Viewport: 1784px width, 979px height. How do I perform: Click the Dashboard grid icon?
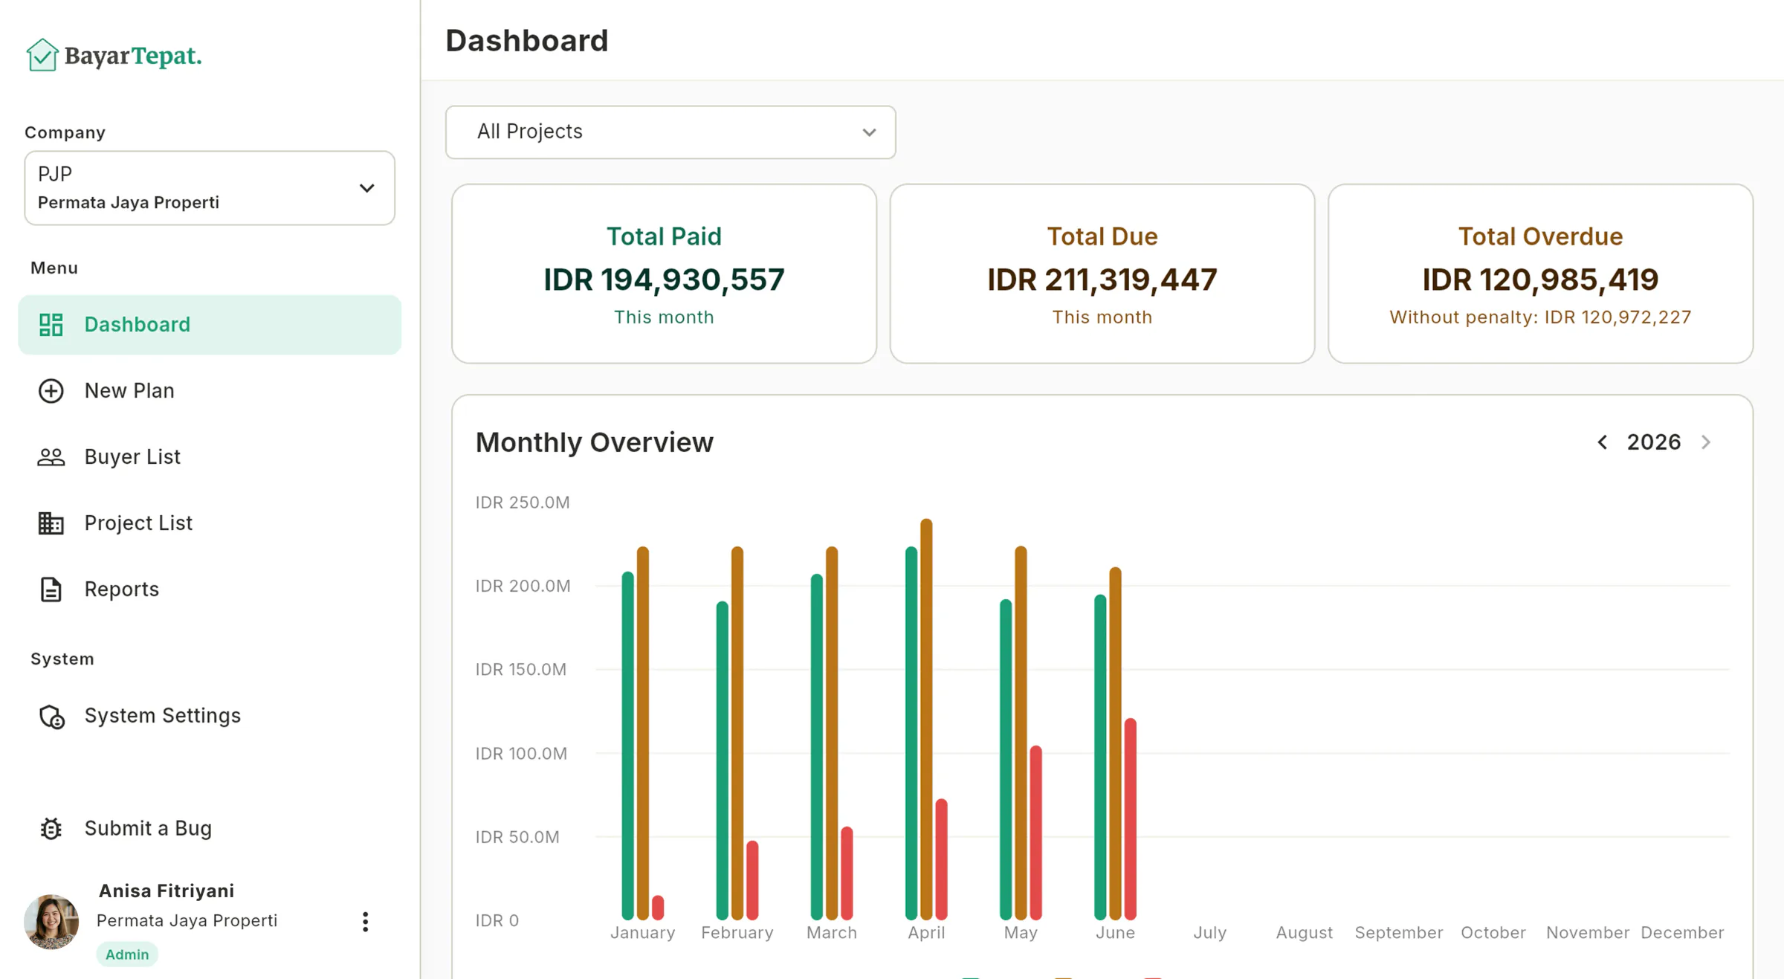(51, 325)
